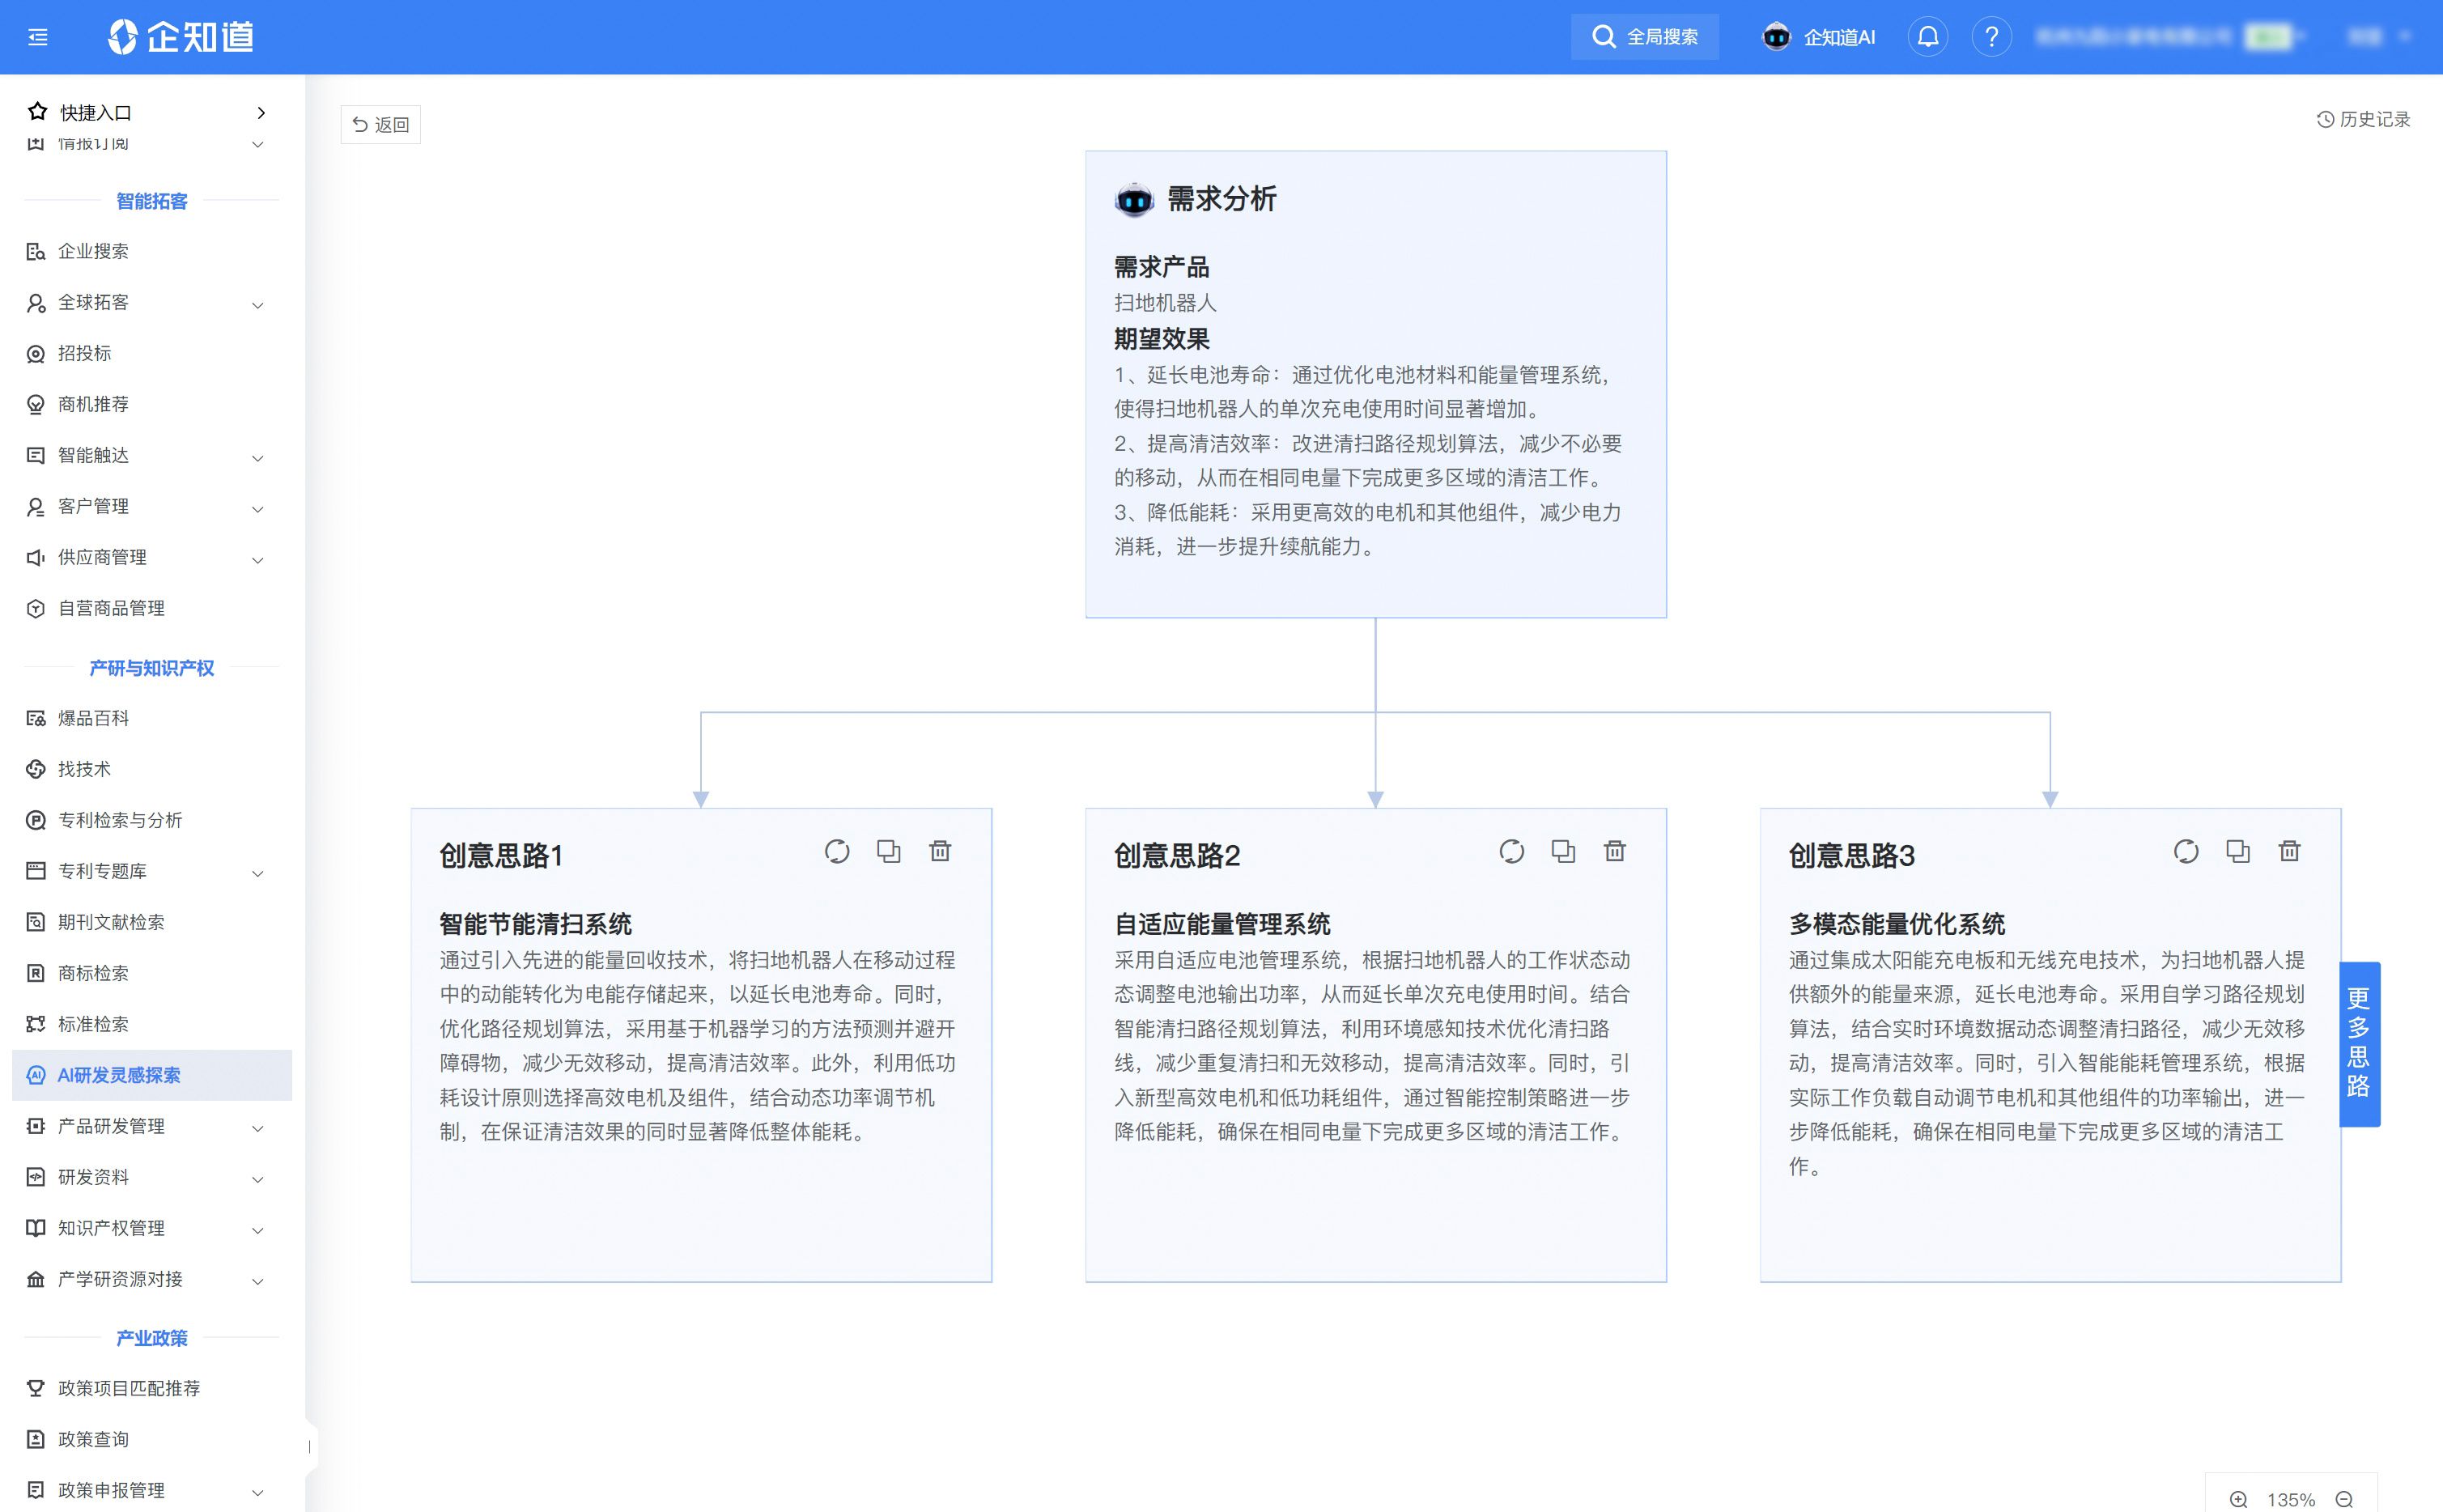Viewport: 2443px width, 1512px height.
Task: Refresh 创意思路3 idea
Action: (x=2186, y=851)
